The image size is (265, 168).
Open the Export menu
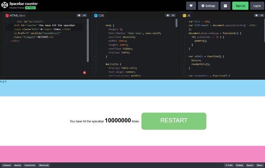click(x=250, y=165)
